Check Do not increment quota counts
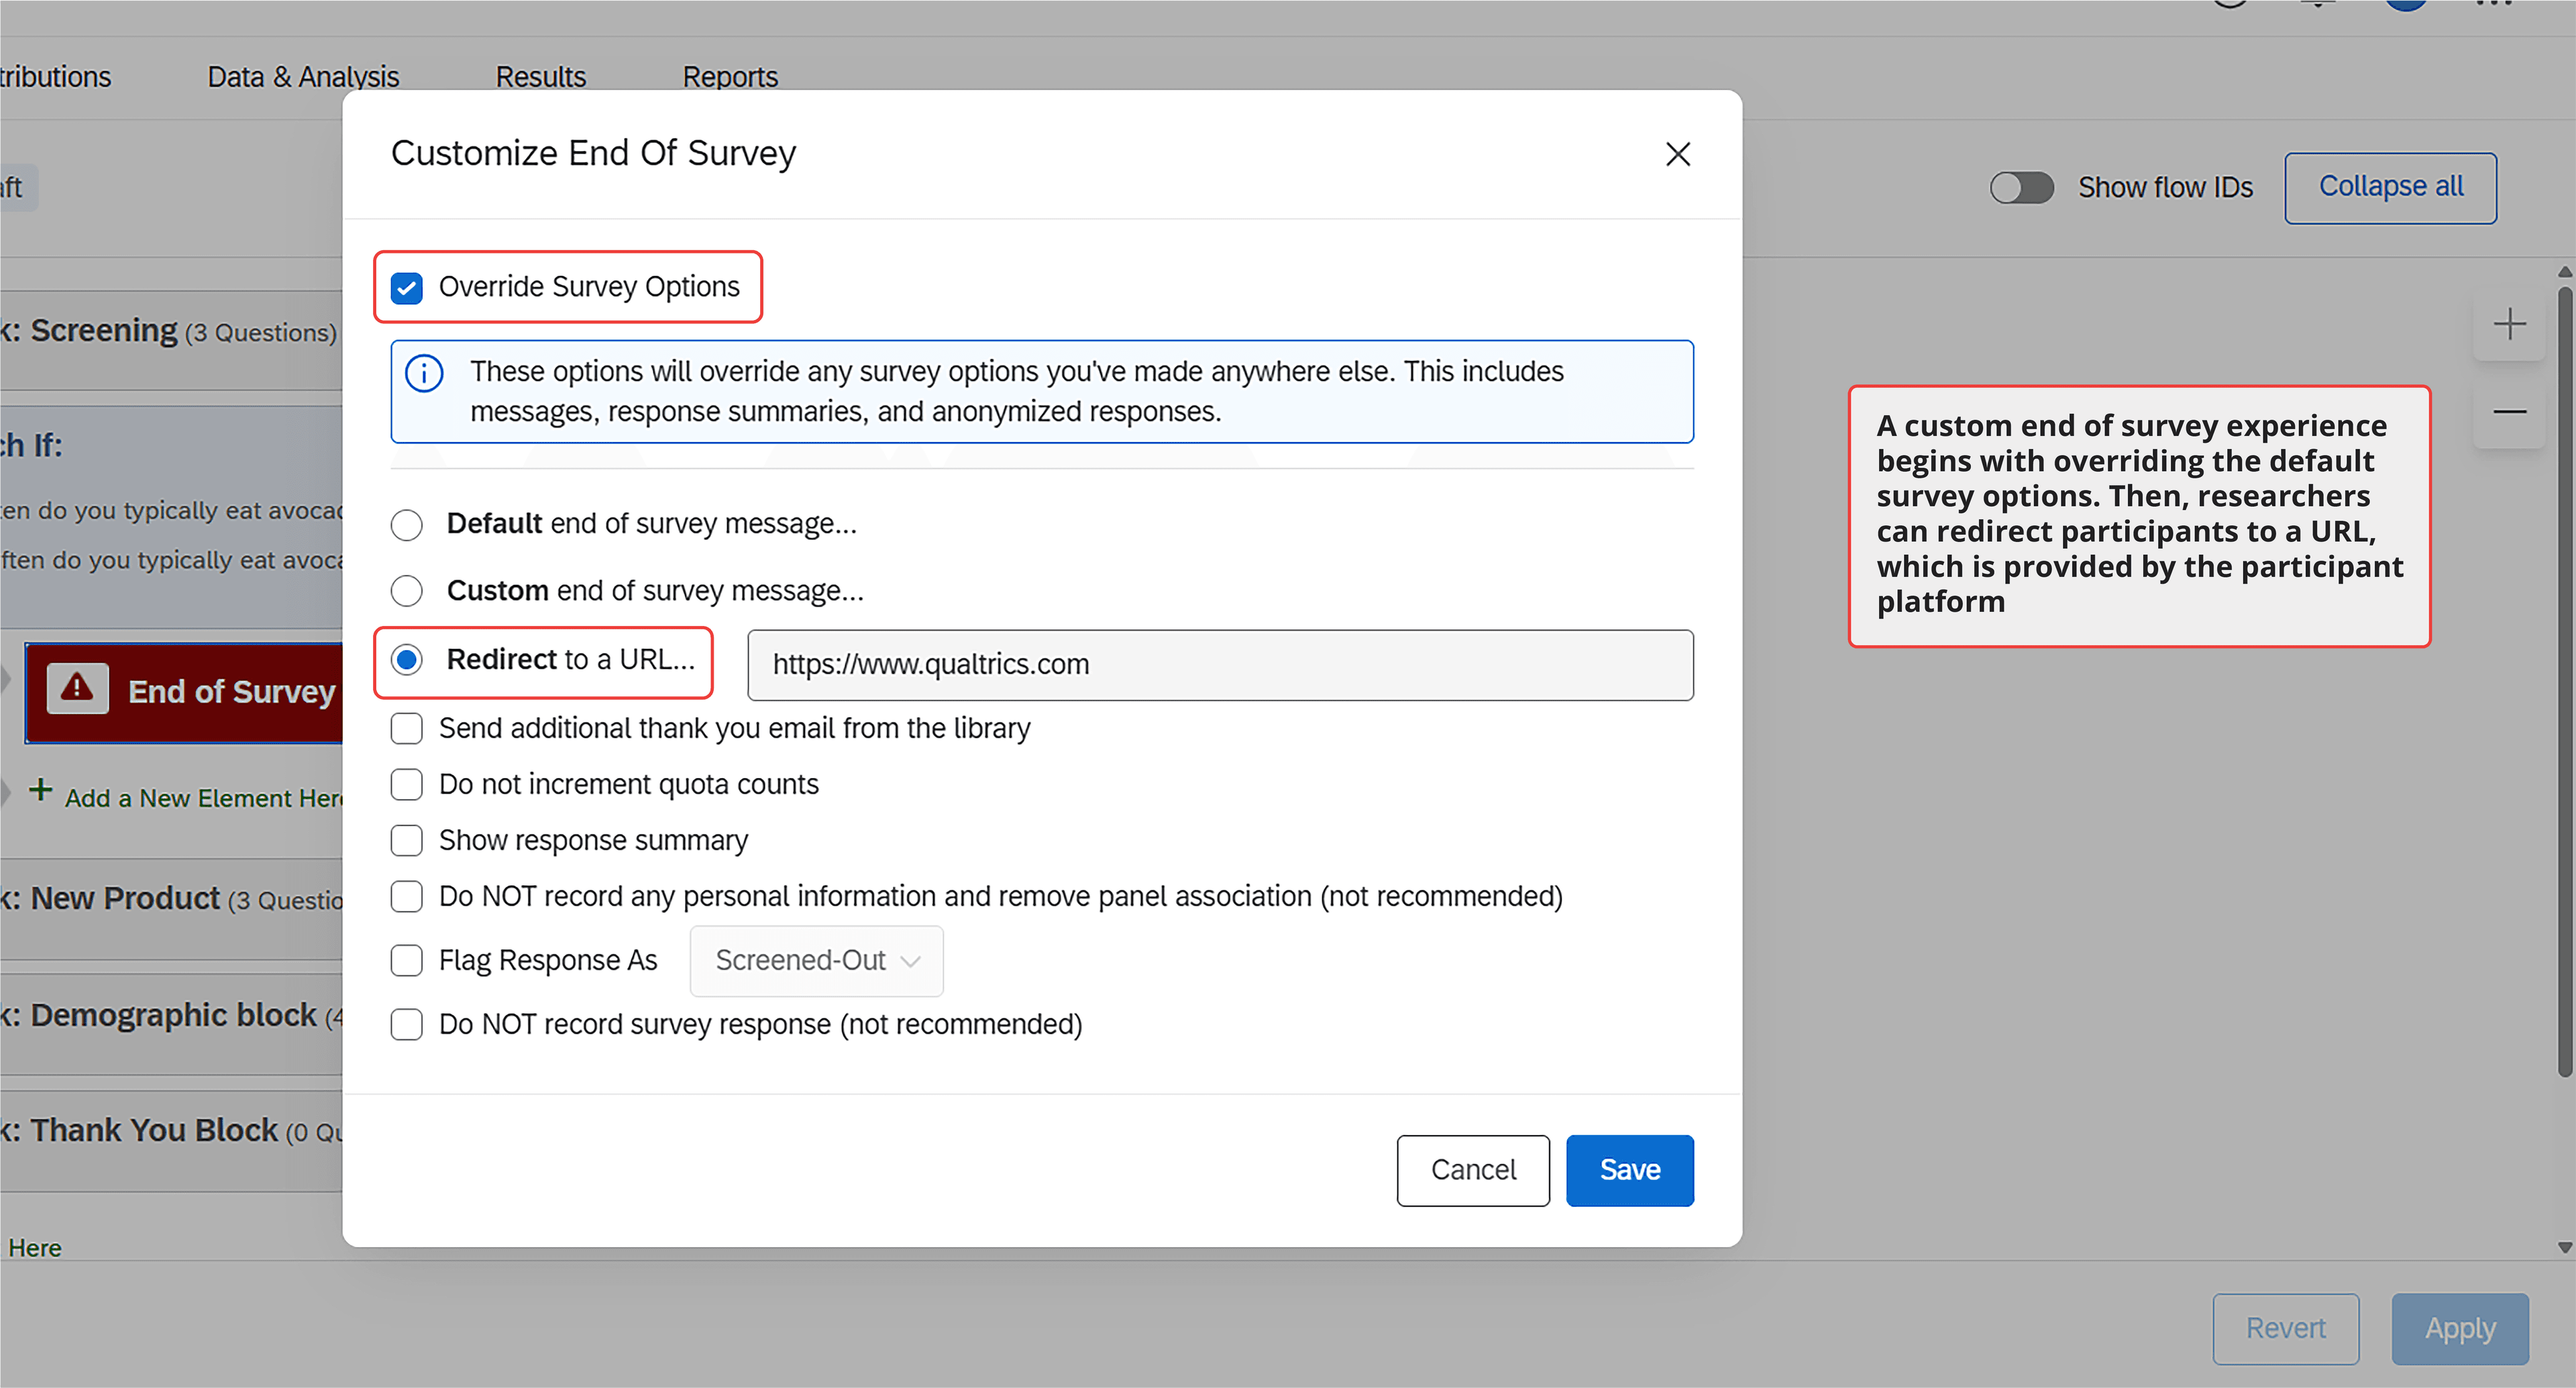2576x1388 pixels. tap(406, 785)
